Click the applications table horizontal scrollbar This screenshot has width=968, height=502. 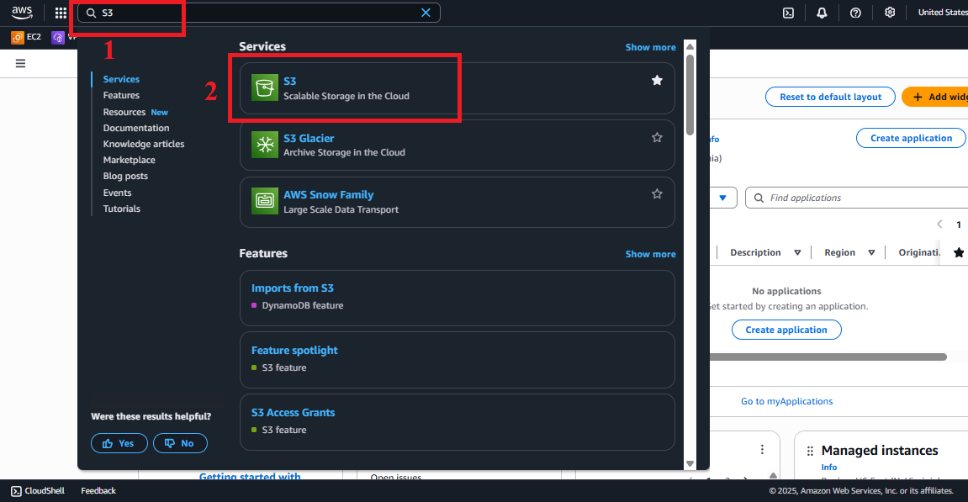[x=828, y=357]
